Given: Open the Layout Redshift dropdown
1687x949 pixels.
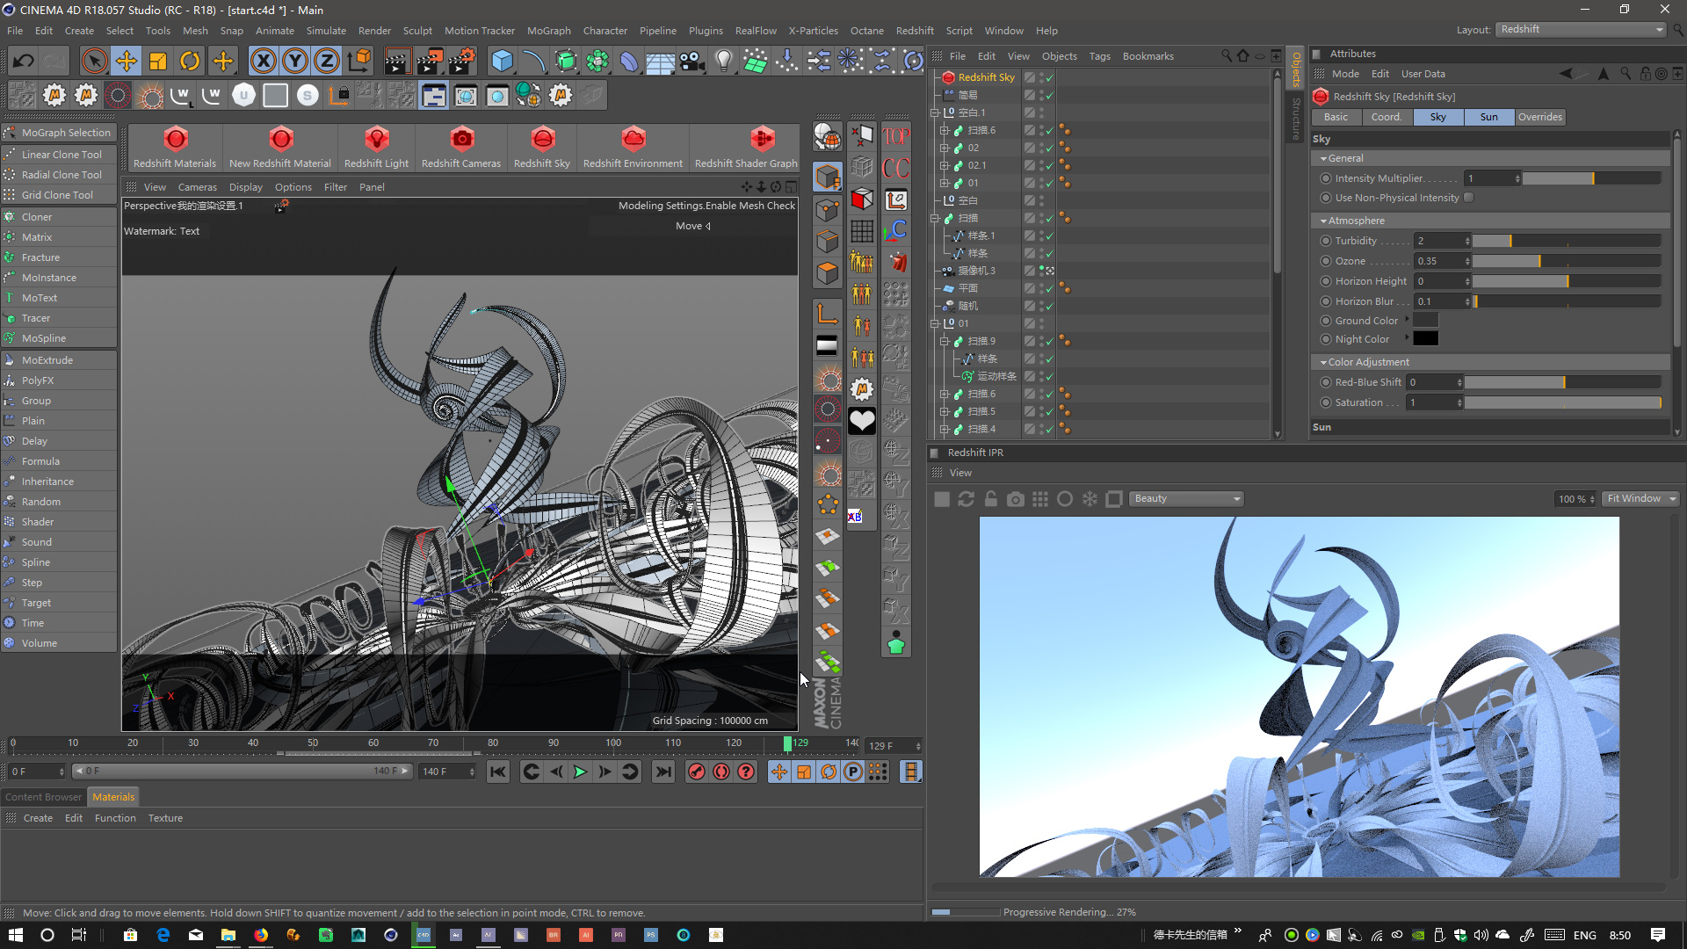Looking at the screenshot, I should tap(1582, 30).
